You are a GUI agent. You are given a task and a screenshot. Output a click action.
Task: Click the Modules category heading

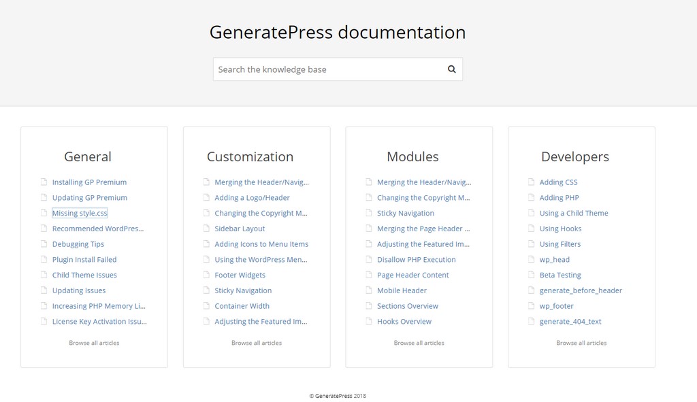coord(412,157)
